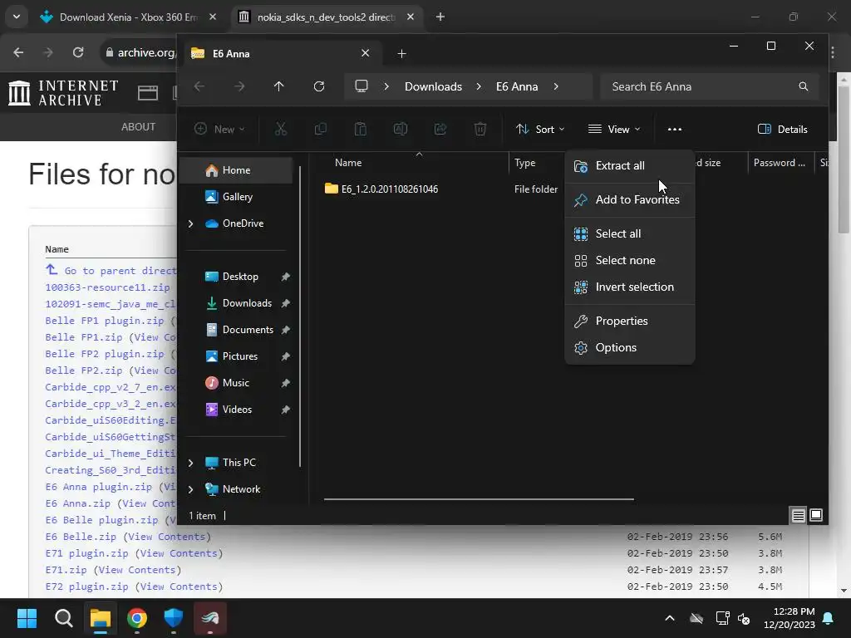The height and width of the screenshot is (638, 851).
Task: Click the Rename icon in Explorer toolbar
Action: coord(401,129)
